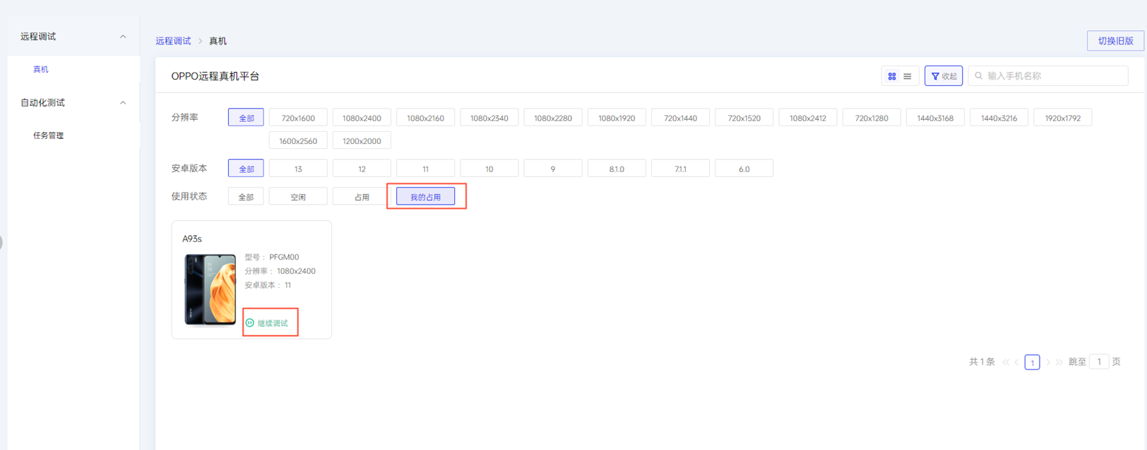Collapse the 远程调试 sidebar section
This screenshot has height=450, width=1147.
123,37
